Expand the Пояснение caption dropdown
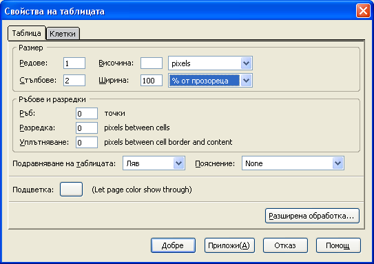This screenshot has height=264, width=374. click(293, 163)
